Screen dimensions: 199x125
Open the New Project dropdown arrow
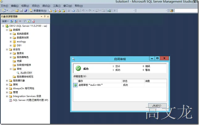[x=7, y=10]
